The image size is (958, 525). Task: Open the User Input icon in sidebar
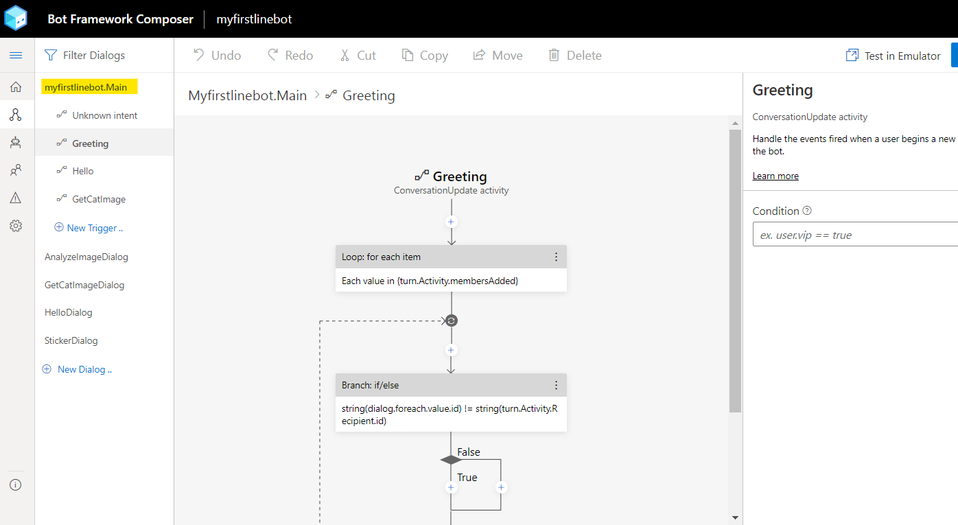(x=16, y=170)
